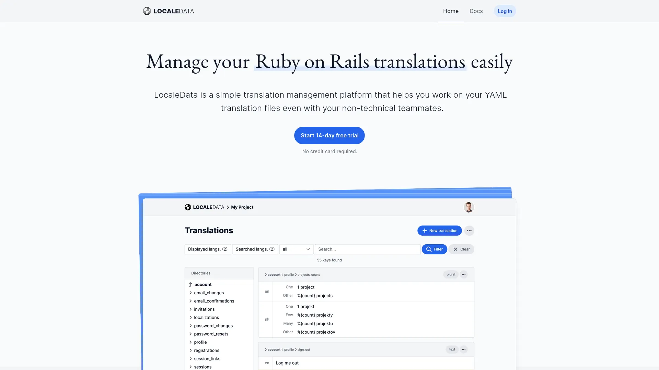Screen dimensions: 659x370
Task: Expand the registrations directory
Action: click(x=206, y=350)
